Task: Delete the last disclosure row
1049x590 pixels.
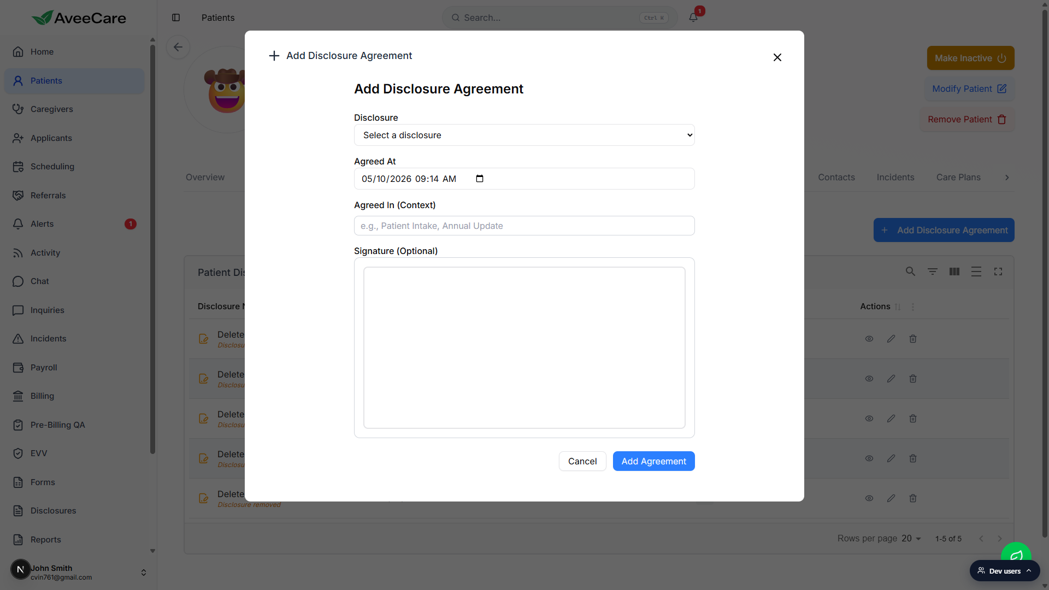Action: point(912,498)
